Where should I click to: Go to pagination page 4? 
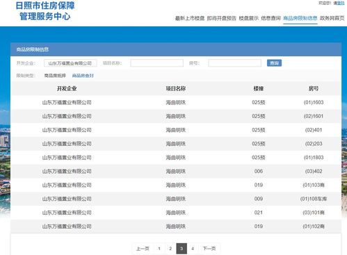tap(193, 249)
